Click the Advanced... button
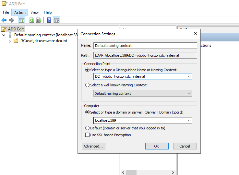 tap(93, 146)
